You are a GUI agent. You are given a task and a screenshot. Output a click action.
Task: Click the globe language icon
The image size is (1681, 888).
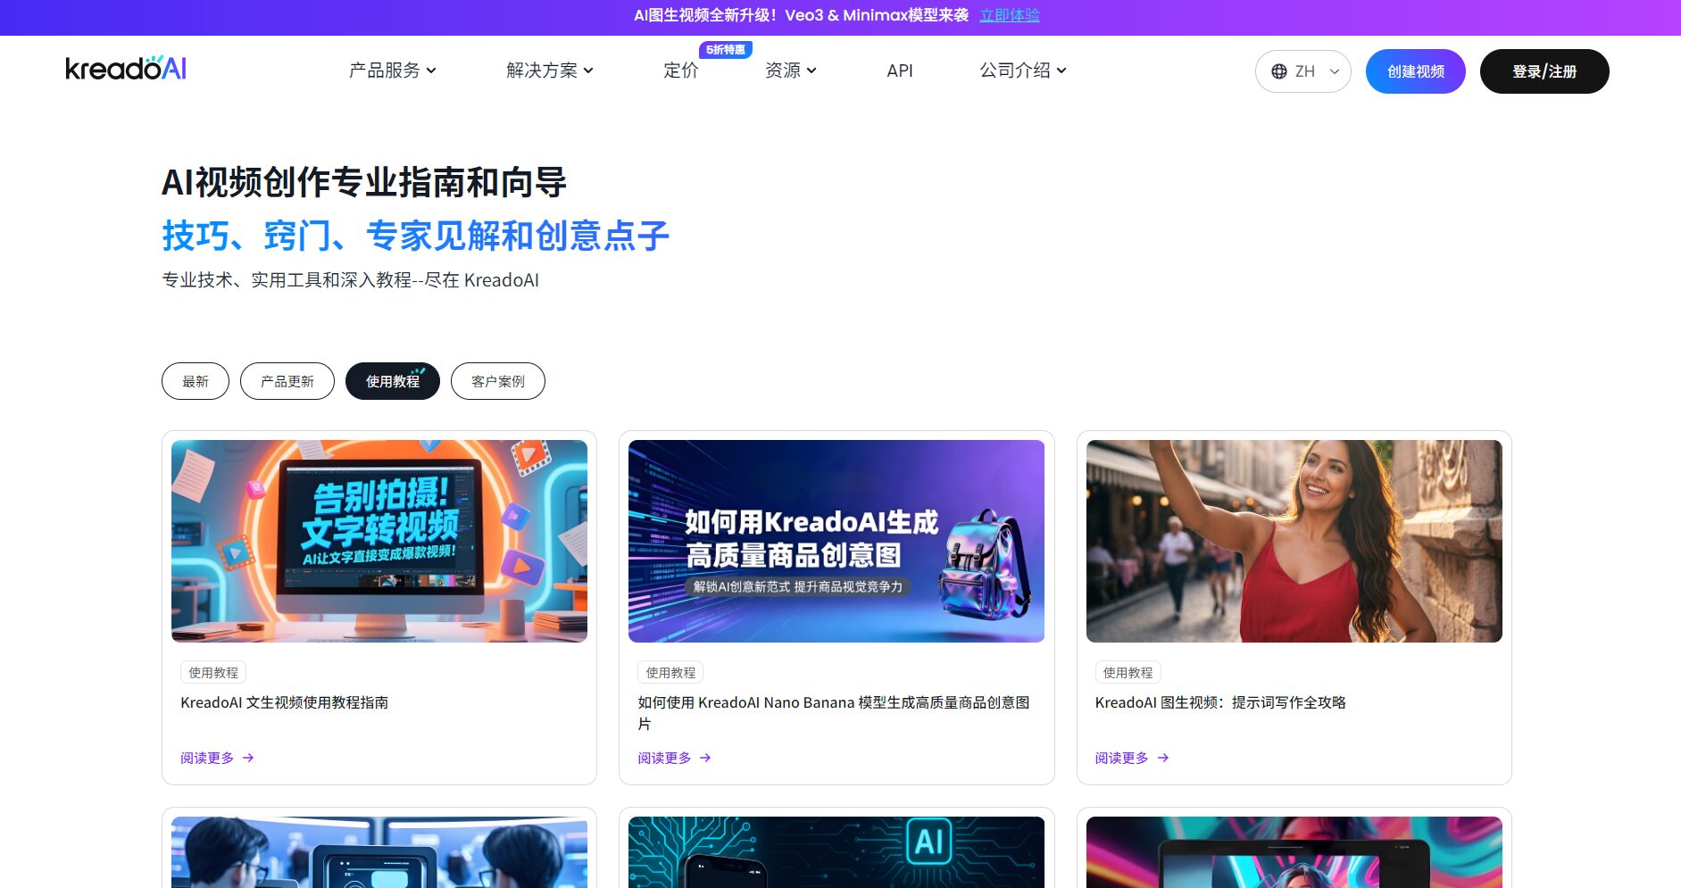(1279, 71)
